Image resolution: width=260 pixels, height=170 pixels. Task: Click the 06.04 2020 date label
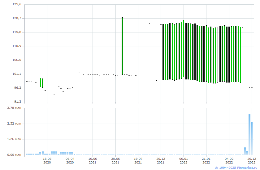(x=70, y=160)
